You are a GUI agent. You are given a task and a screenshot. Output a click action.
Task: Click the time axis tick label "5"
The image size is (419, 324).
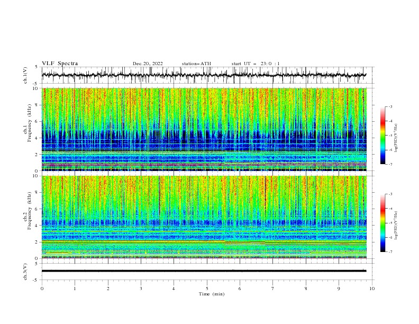[x=207, y=289]
